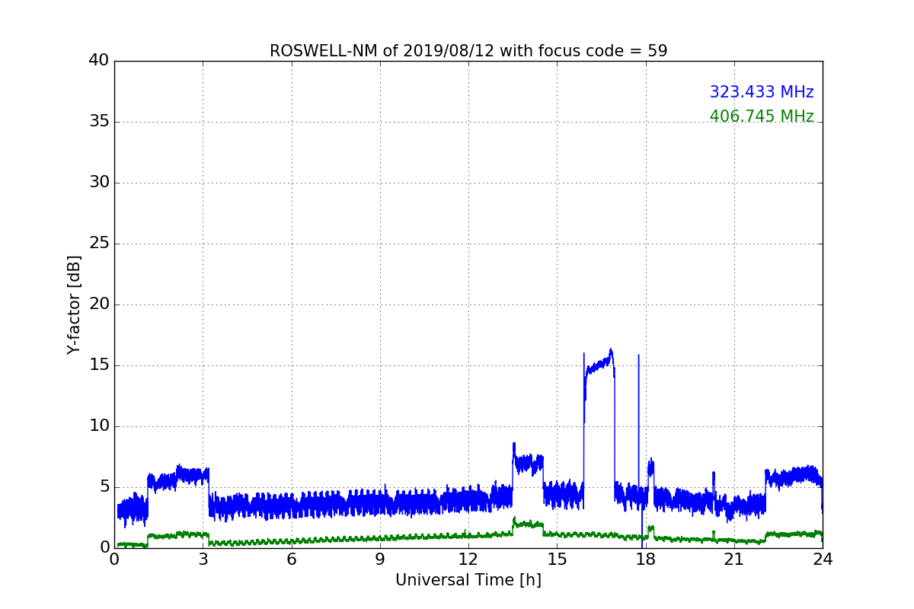This screenshot has width=914, height=609.
Task: Click the y-axis tick label '40'
Action: pyautogui.click(x=99, y=61)
